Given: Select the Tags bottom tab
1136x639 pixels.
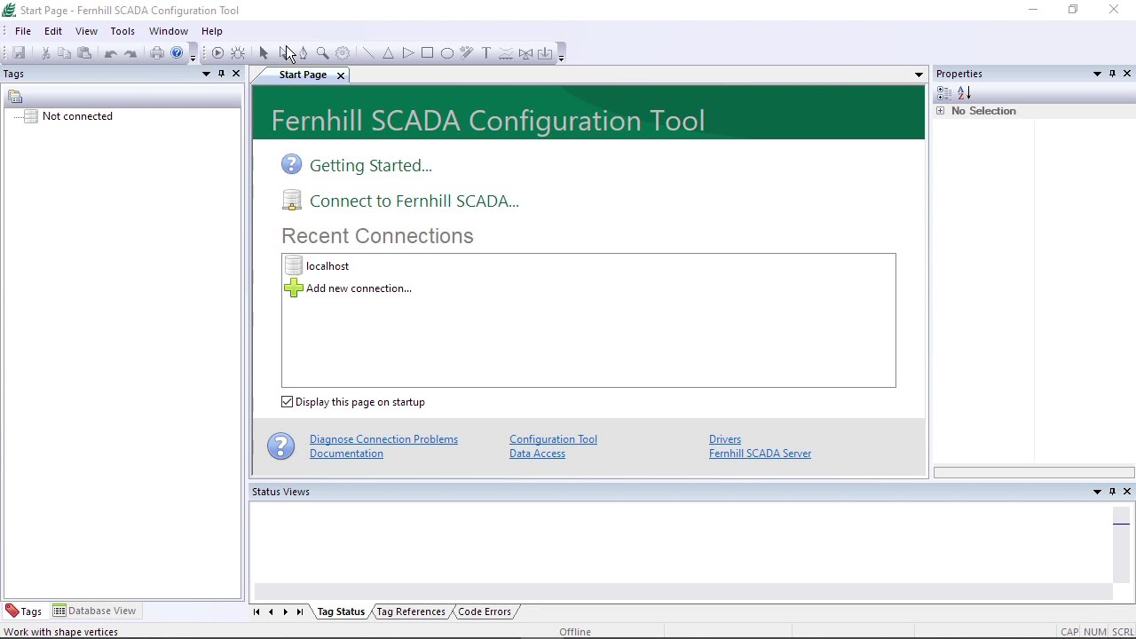Looking at the screenshot, I should coord(24,611).
